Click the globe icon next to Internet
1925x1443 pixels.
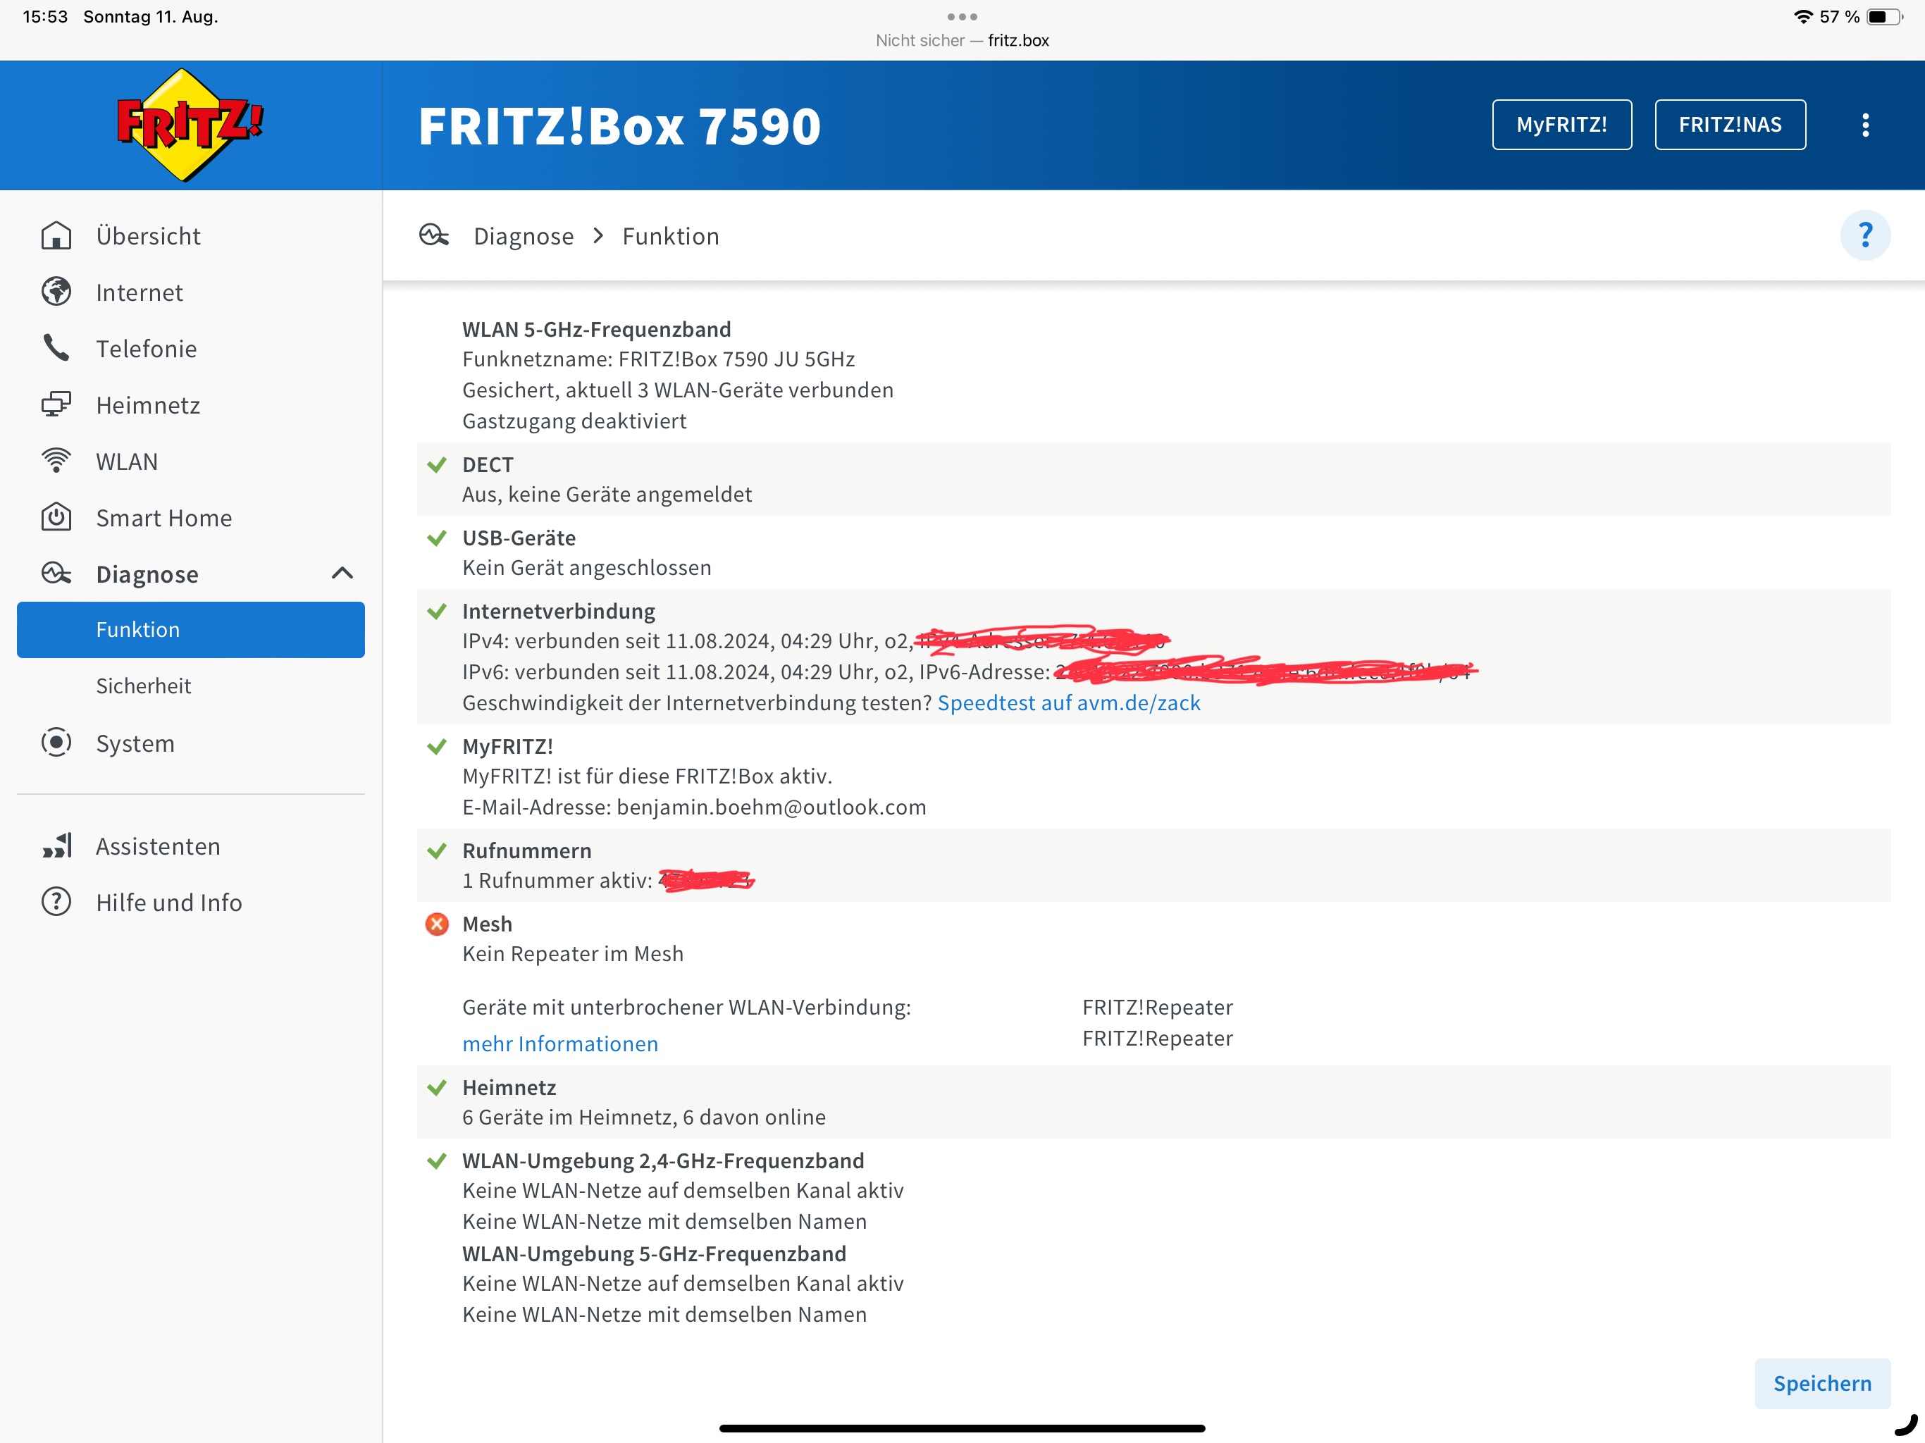[56, 292]
